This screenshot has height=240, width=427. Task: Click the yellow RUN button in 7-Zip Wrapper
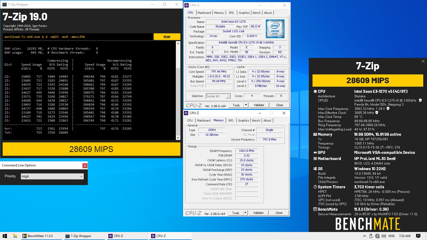coord(167,37)
